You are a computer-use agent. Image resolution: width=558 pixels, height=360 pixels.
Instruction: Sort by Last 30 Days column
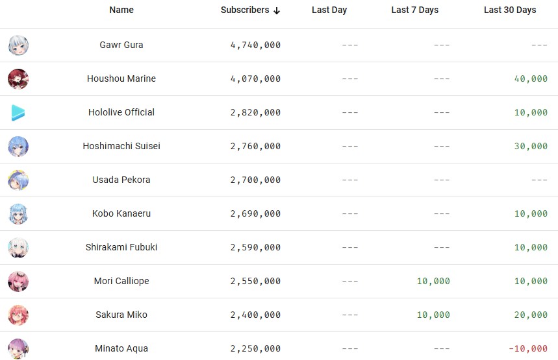510,10
